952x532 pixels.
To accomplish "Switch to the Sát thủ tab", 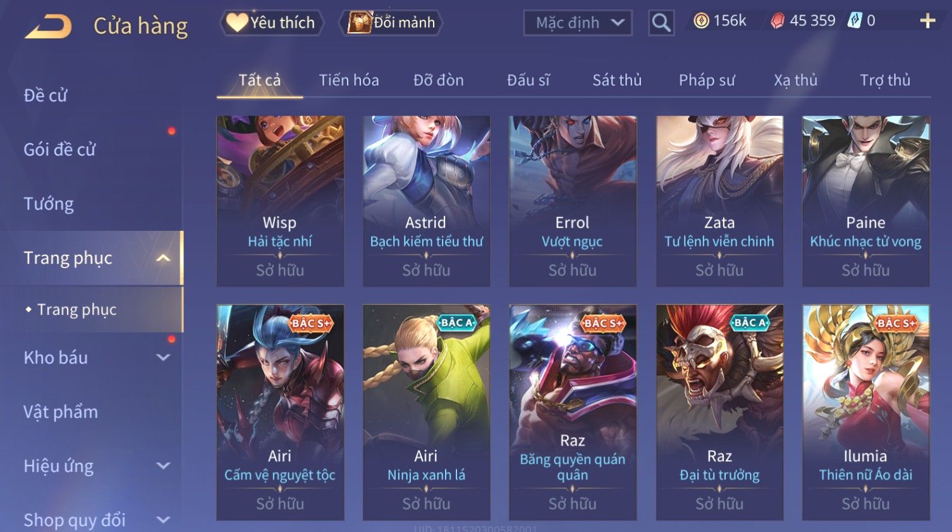I will pos(617,80).
